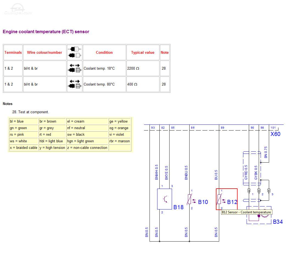The width and height of the screenshot is (296, 258).
Task: Click the 'gr = grey' legend cell
Action: (x=52, y=128)
